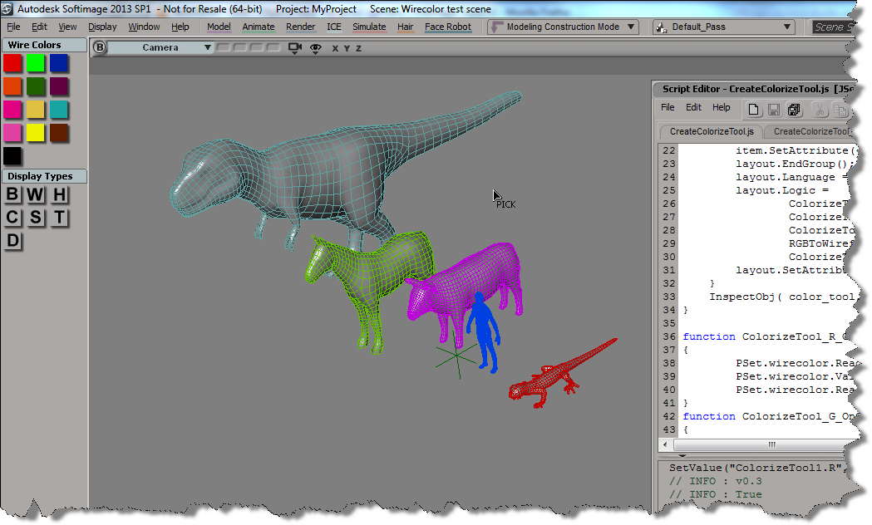Open the ICE menu
This screenshot has width=872, height=525.
pos(333,27)
